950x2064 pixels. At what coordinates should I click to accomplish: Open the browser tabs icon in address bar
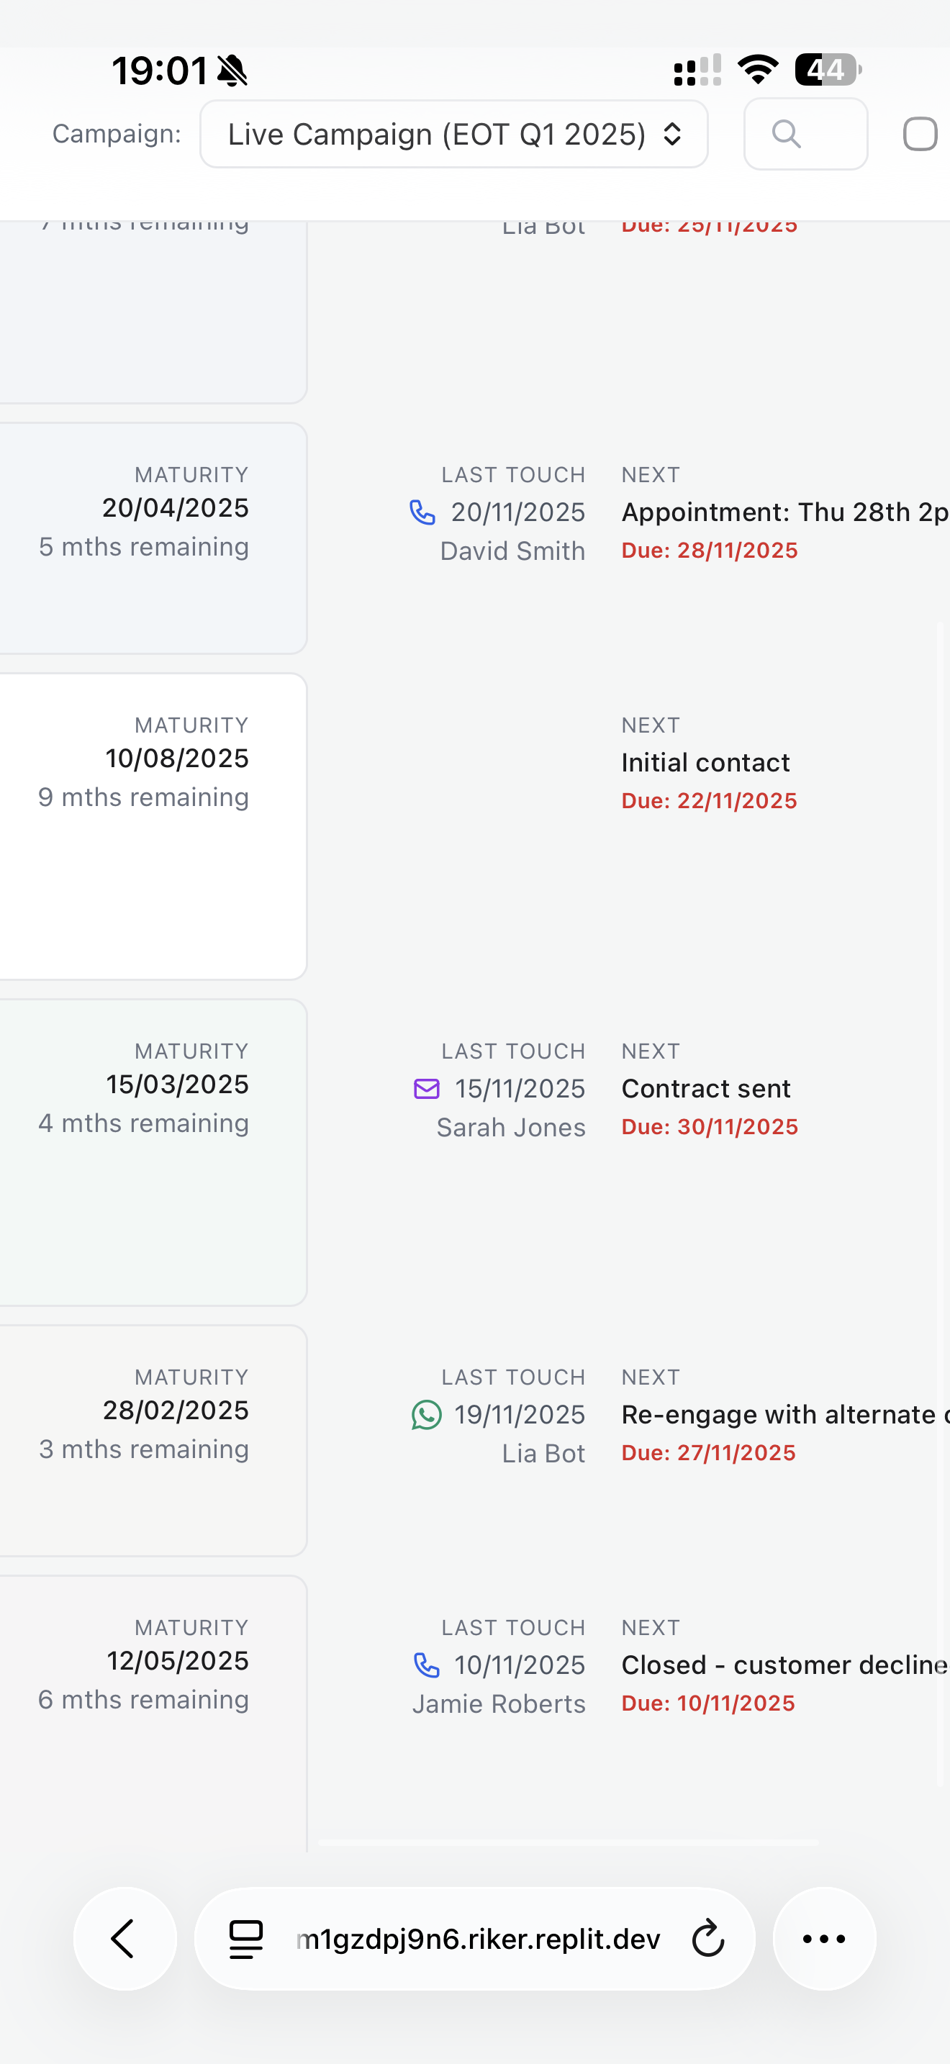(x=246, y=1939)
